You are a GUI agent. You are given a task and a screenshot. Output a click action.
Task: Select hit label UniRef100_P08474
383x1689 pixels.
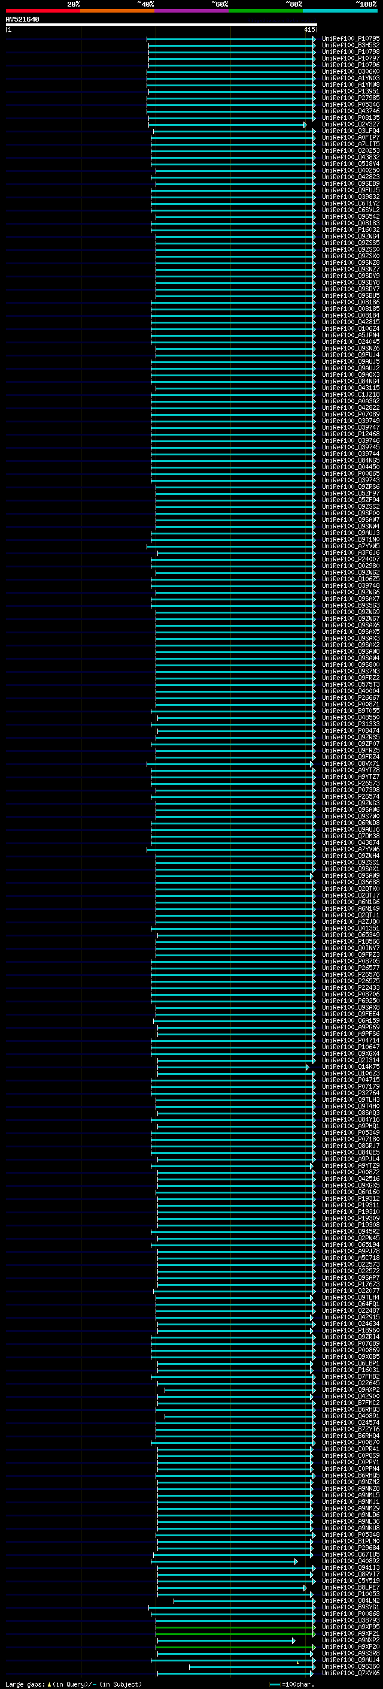pyautogui.click(x=350, y=730)
